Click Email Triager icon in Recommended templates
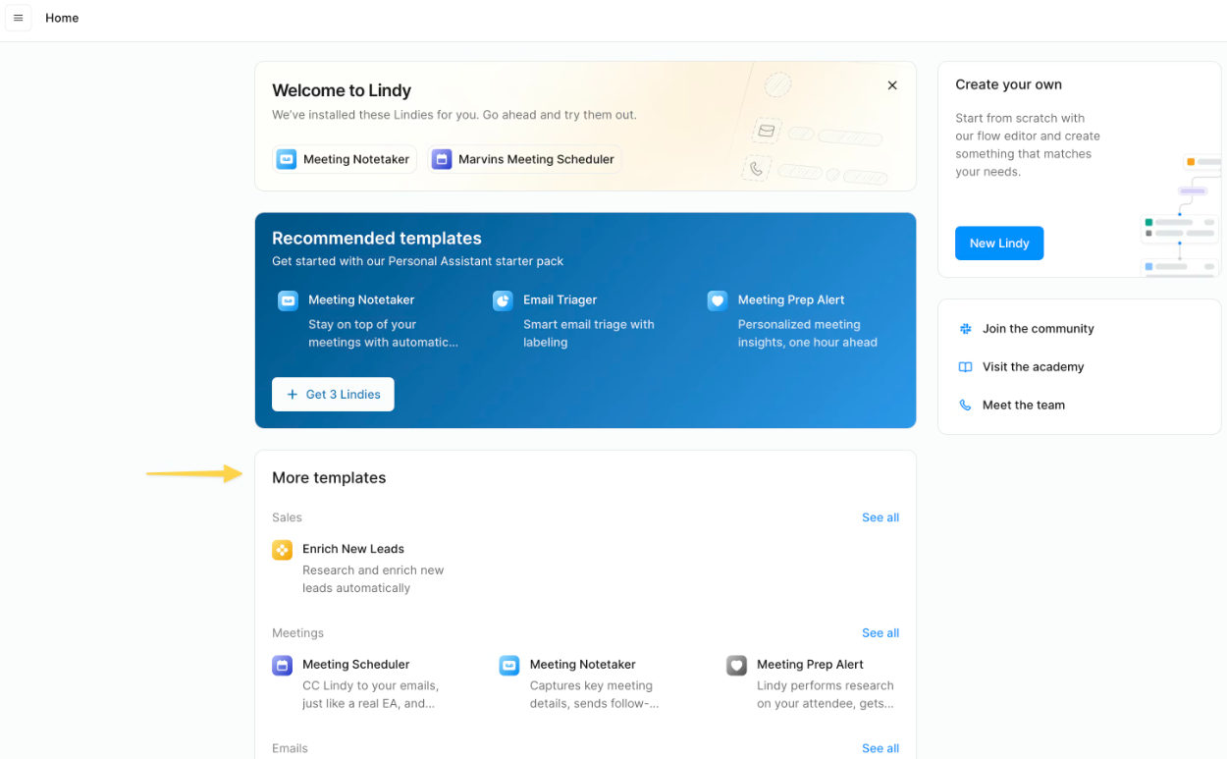Viewport: 1227px width, 759px height. (x=503, y=300)
